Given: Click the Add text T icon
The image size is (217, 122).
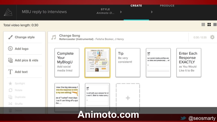Looking at the screenshot, I should pos(10,72).
